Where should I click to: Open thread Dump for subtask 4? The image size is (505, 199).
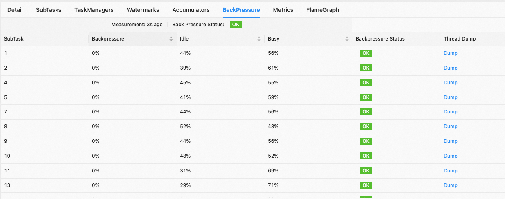coord(451,83)
